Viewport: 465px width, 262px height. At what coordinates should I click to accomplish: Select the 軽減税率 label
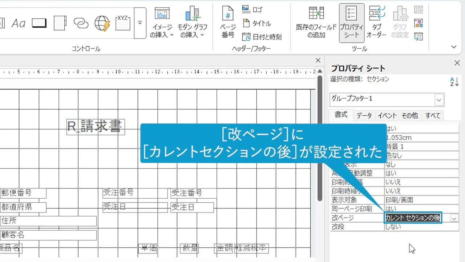(x=252, y=249)
